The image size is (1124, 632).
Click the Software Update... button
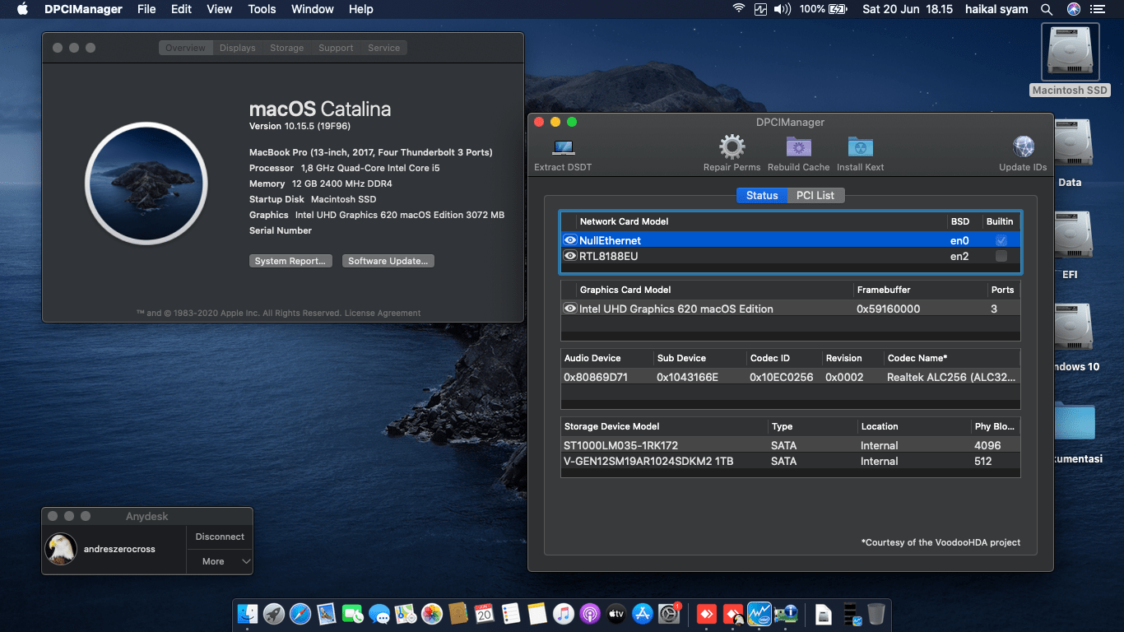click(388, 261)
